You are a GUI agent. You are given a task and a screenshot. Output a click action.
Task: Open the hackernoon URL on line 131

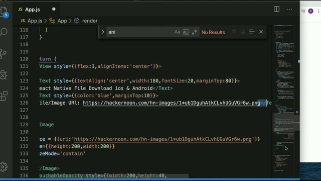tap(163, 139)
